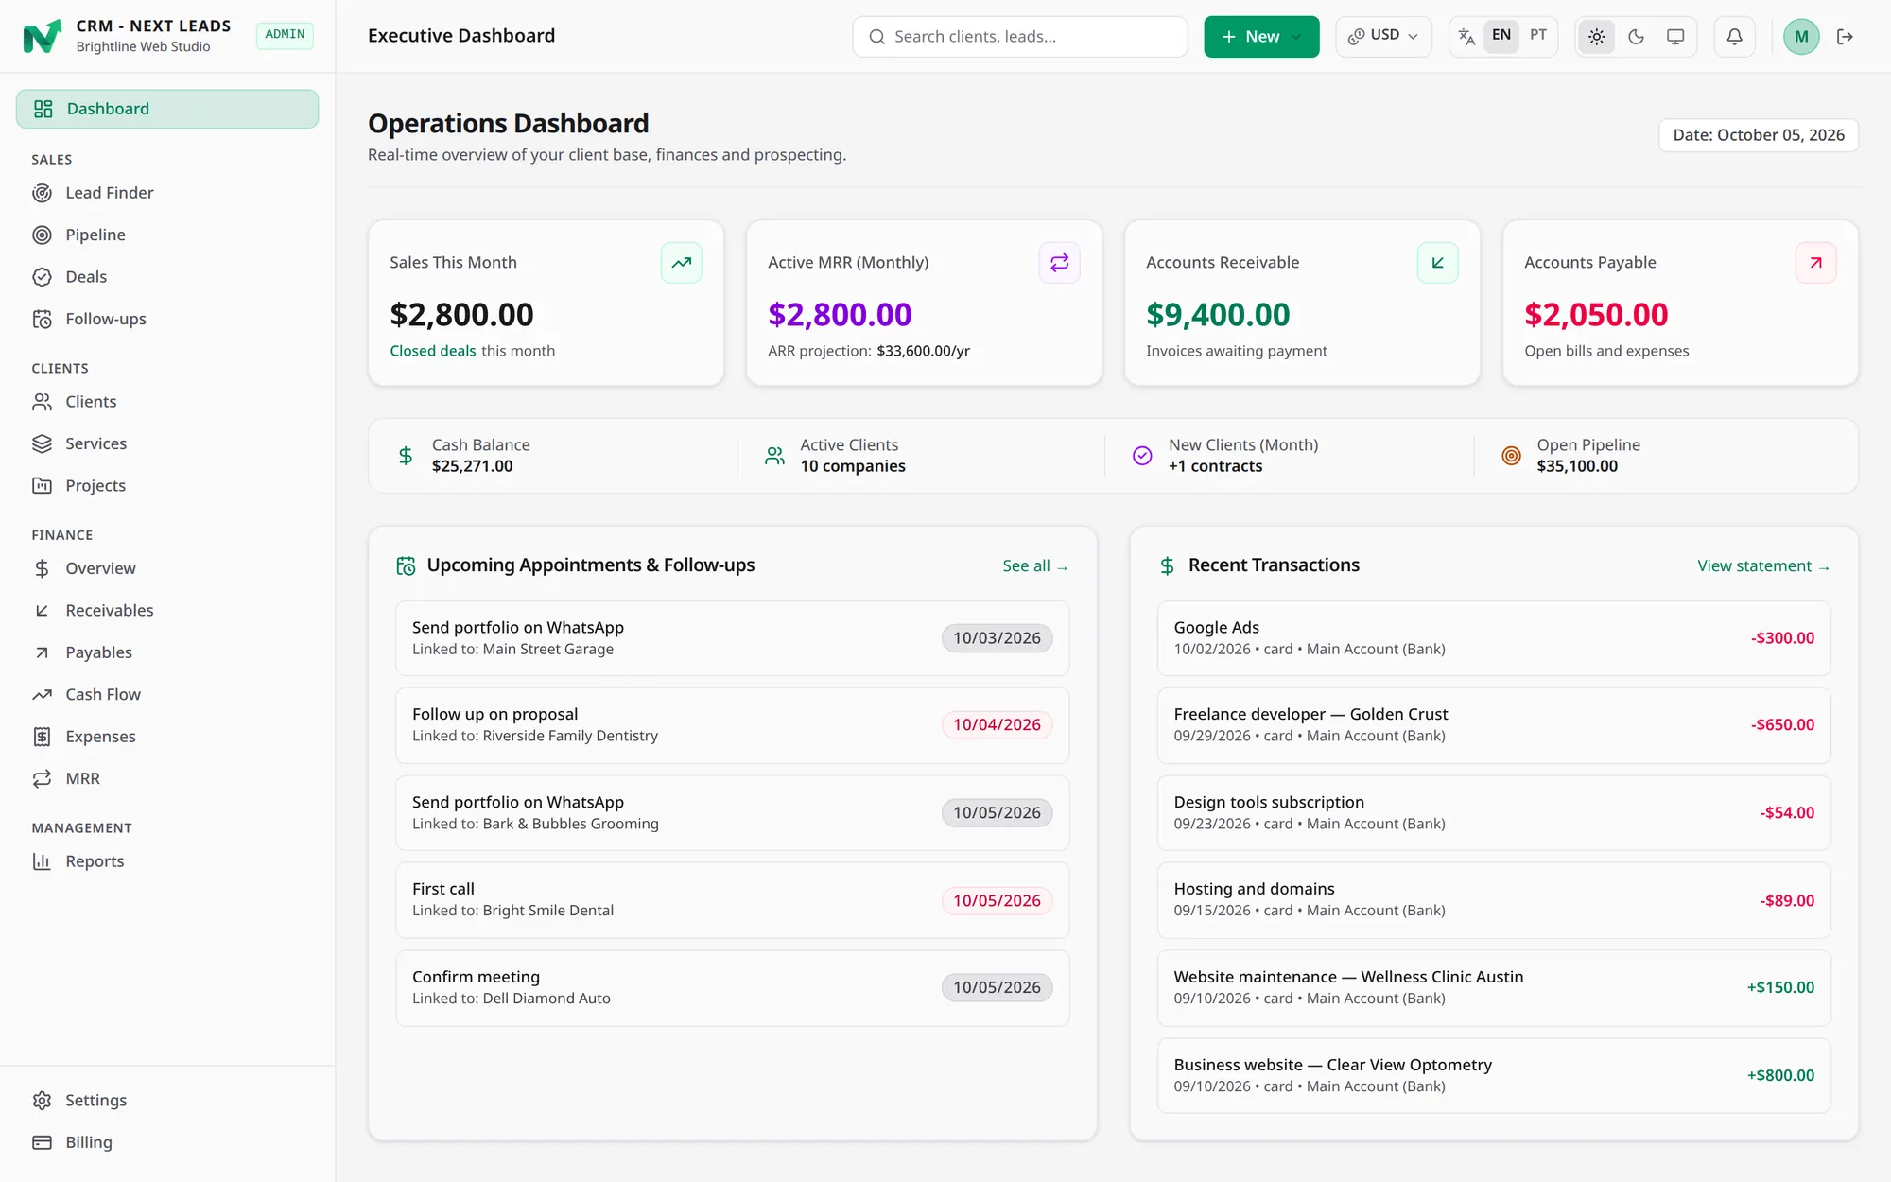The image size is (1891, 1182).
Task: Open Follow-ups in sidebar
Action: 167,319
